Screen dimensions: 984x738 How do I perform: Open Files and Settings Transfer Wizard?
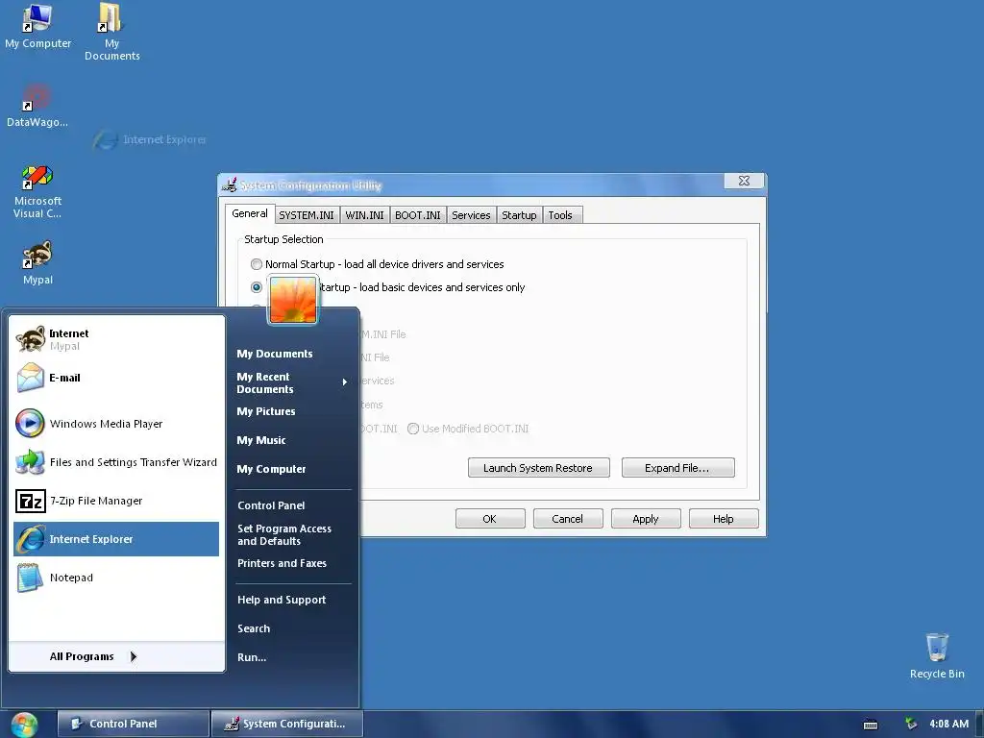(116, 462)
